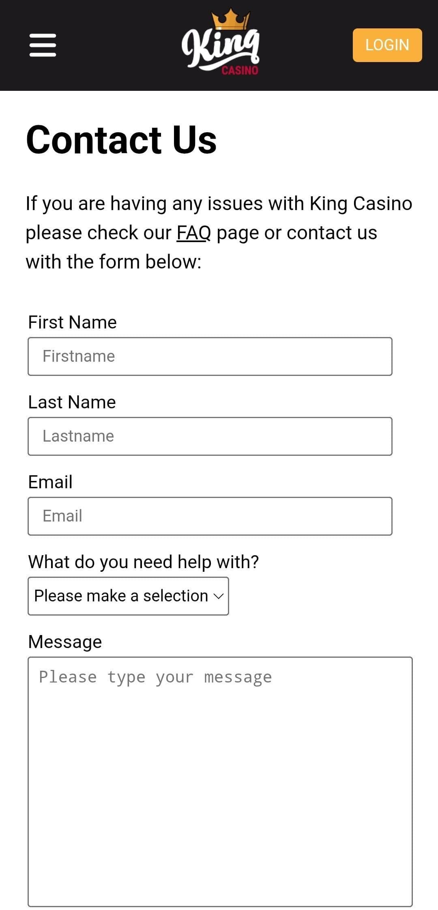Click the 'Email' field label
The image size is (438, 910).
[50, 482]
